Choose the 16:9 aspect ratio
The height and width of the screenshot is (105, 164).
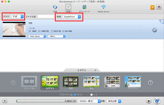75,95
